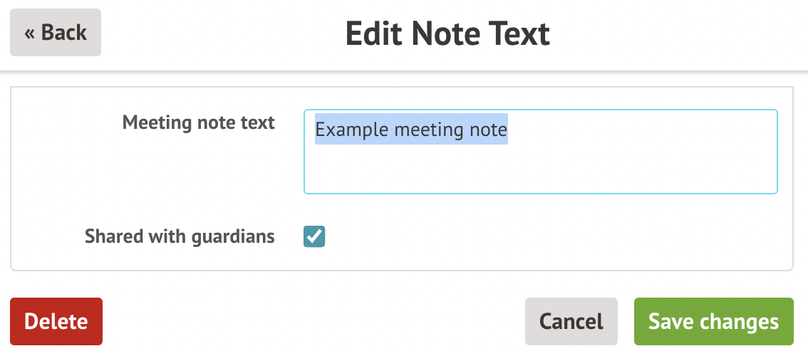The image size is (808, 356).
Task: Cancel editing the note
Action: 571,321
